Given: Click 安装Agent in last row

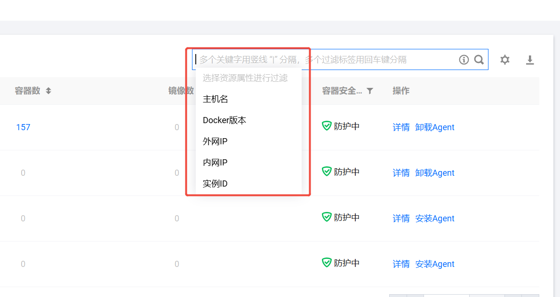Looking at the screenshot, I should (x=435, y=264).
